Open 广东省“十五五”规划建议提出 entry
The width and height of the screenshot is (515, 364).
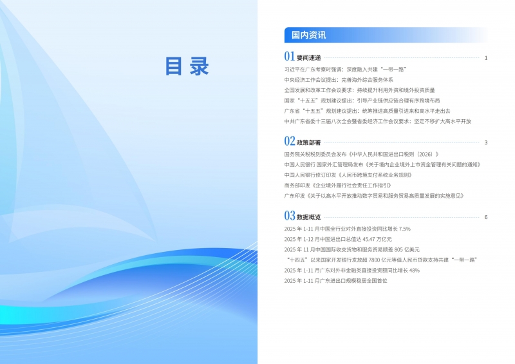tap(367, 111)
